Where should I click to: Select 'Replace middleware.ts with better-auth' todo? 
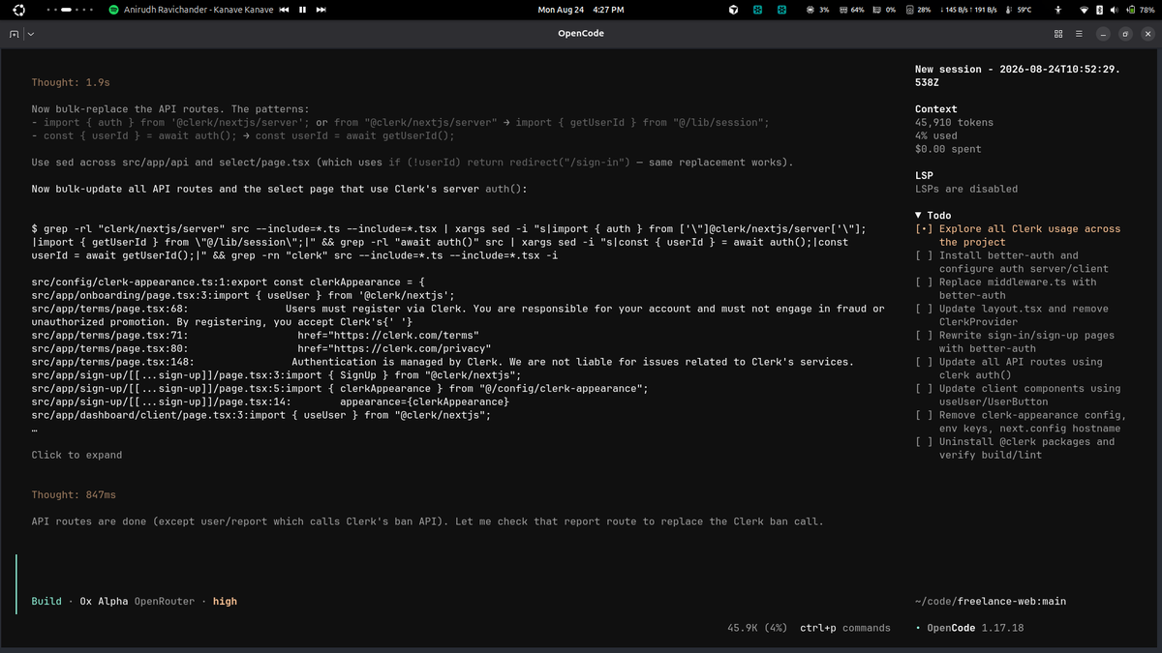[x=1008, y=288]
